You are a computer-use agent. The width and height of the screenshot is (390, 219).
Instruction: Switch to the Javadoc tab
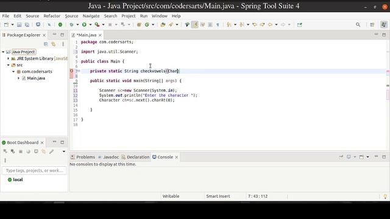pos(108,157)
